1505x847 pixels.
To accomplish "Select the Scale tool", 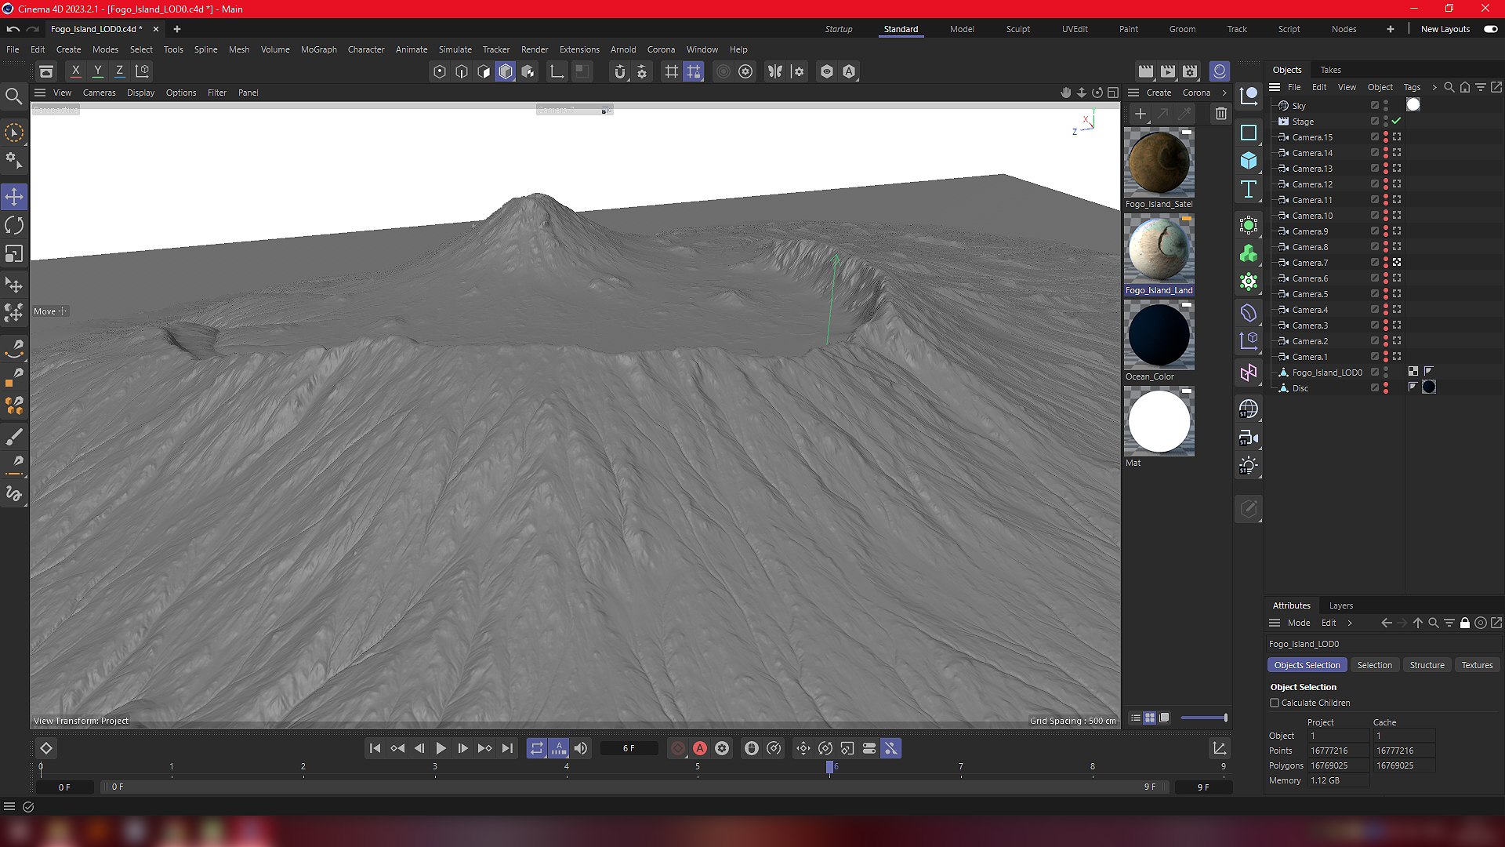I will [14, 254].
